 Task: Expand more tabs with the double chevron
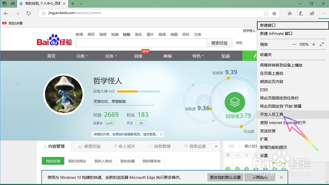(216, 147)
